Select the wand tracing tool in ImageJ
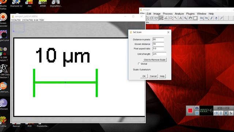 coord(176,18)
